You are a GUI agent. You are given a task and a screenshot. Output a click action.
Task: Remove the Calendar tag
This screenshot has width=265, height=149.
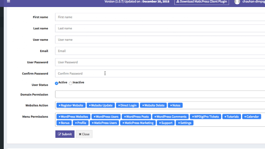tap(245, 117)
